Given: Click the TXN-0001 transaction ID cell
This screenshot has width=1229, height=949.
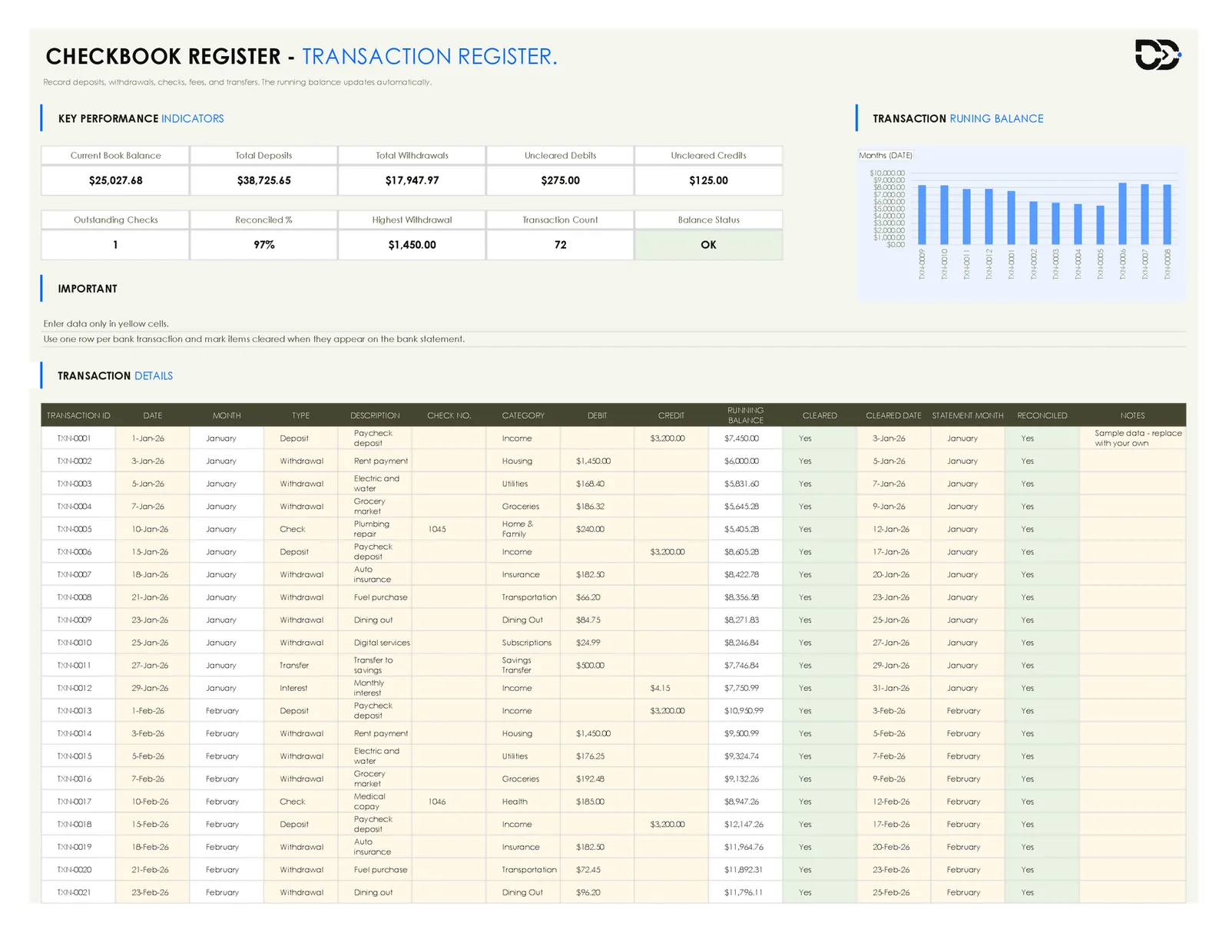Looking at the screenshot, I should point(78,438).
